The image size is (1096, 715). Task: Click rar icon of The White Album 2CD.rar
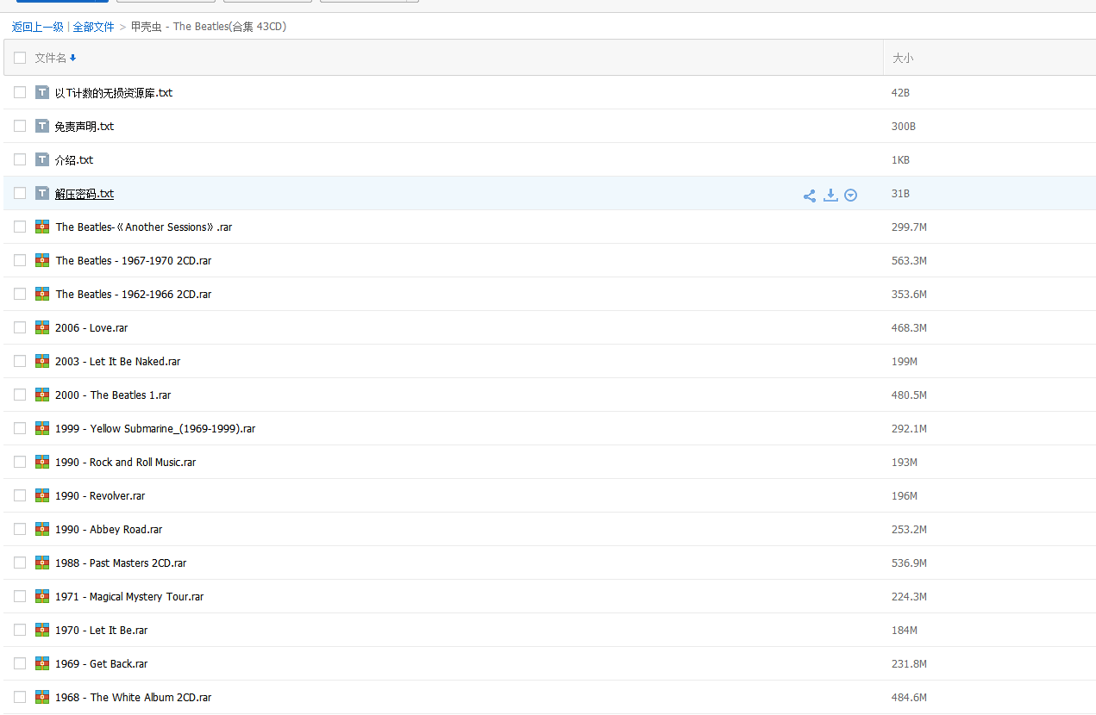pos(42,697)
